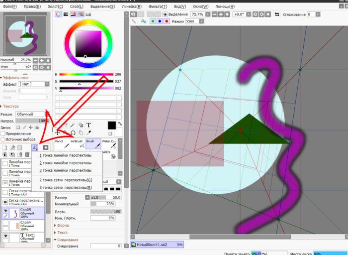Switch to НовыйХолст1.sai2 document tab

[157, 245]
